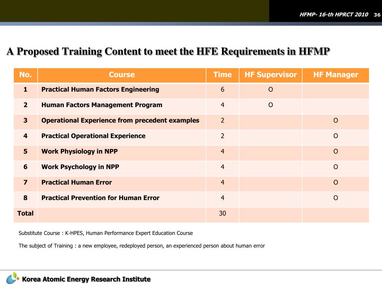
Task: Click the 'Course' column header
Action: pyautogui.click(x=122, y=74)
